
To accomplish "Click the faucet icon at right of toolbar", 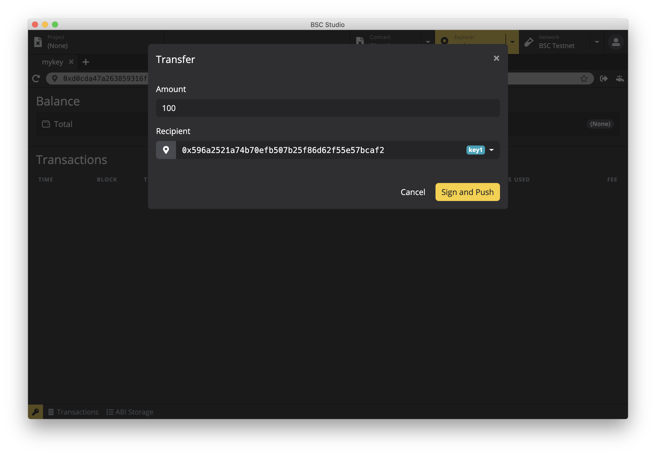I will [x=619, y=78].
